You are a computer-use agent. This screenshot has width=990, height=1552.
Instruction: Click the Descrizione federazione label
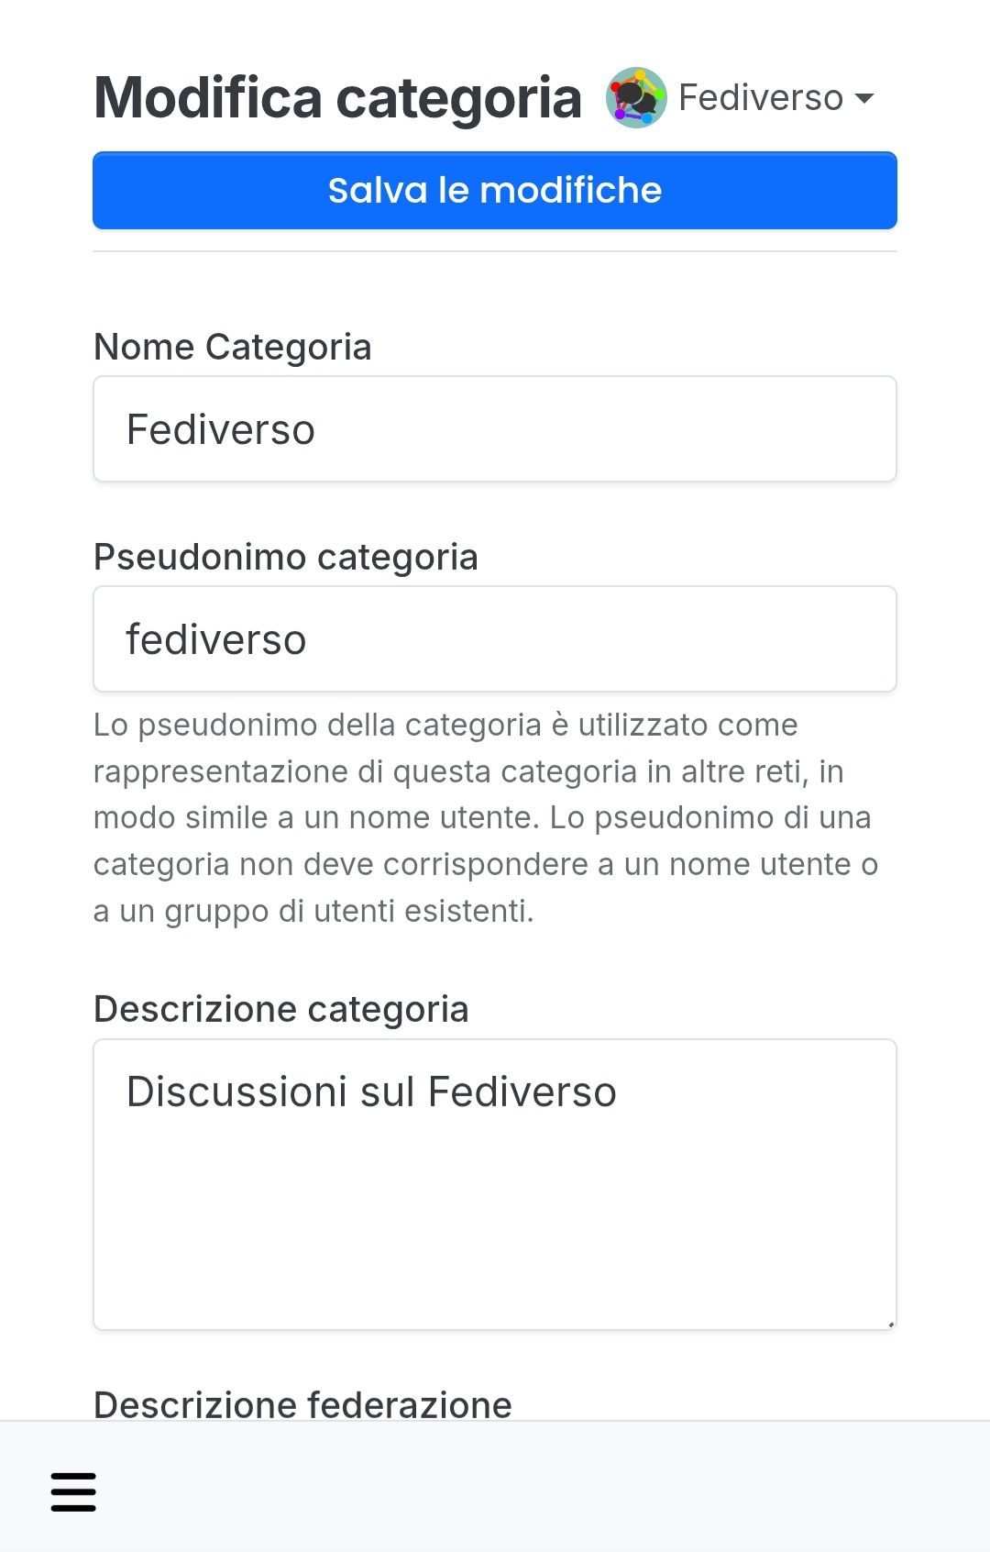pos(302,1404)
